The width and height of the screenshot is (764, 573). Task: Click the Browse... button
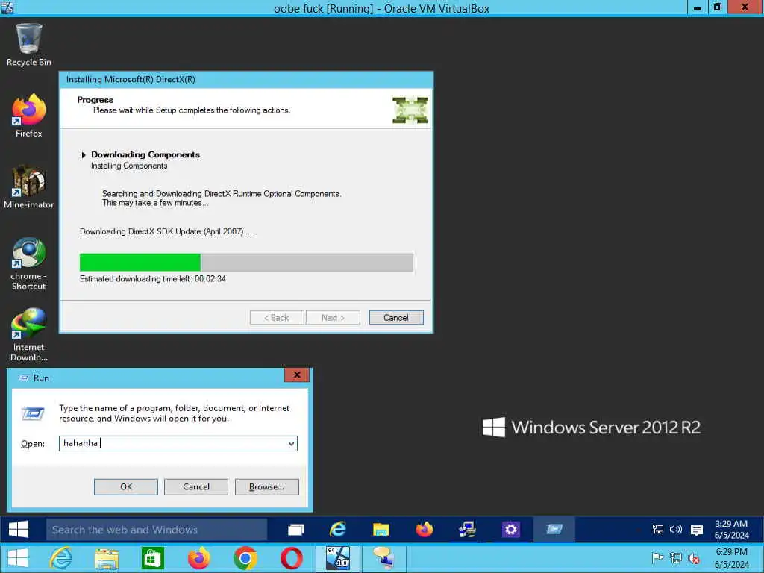(x=266, y=486)
